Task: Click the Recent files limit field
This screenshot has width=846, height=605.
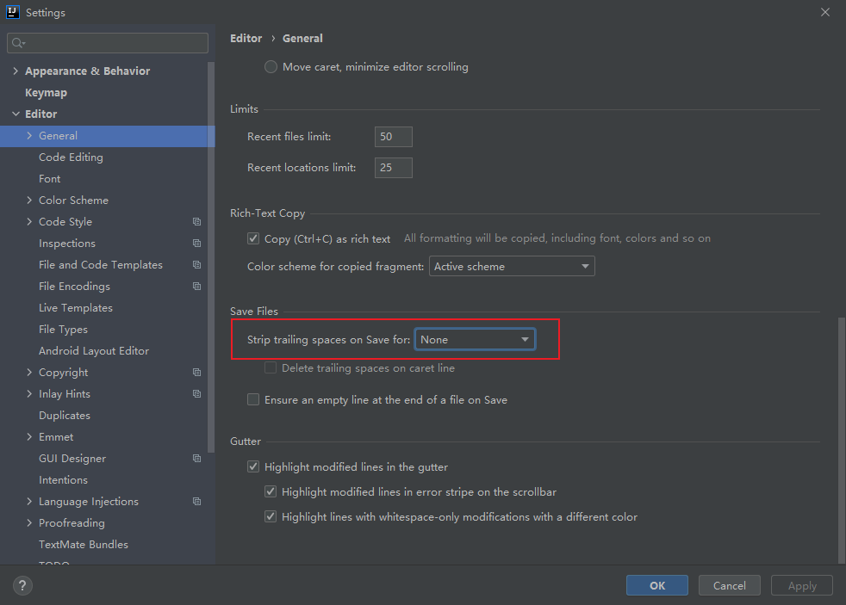Action: 394,137
